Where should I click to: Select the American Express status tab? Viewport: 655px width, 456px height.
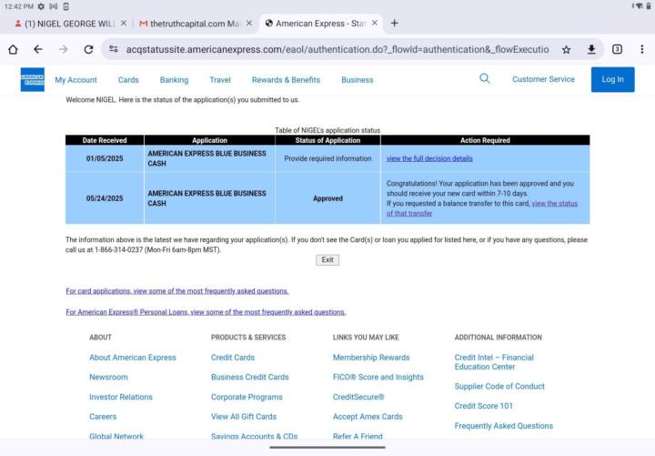(x=320, y=24)
